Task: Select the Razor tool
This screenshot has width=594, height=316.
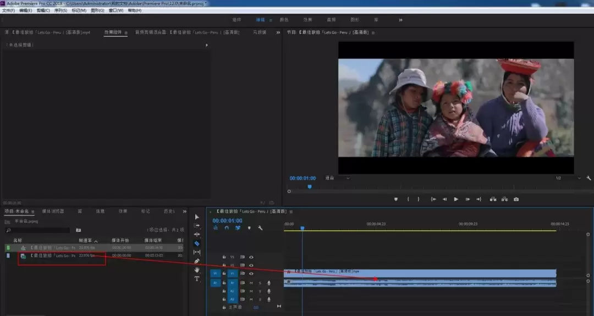Action: click(x=196, y=243)
